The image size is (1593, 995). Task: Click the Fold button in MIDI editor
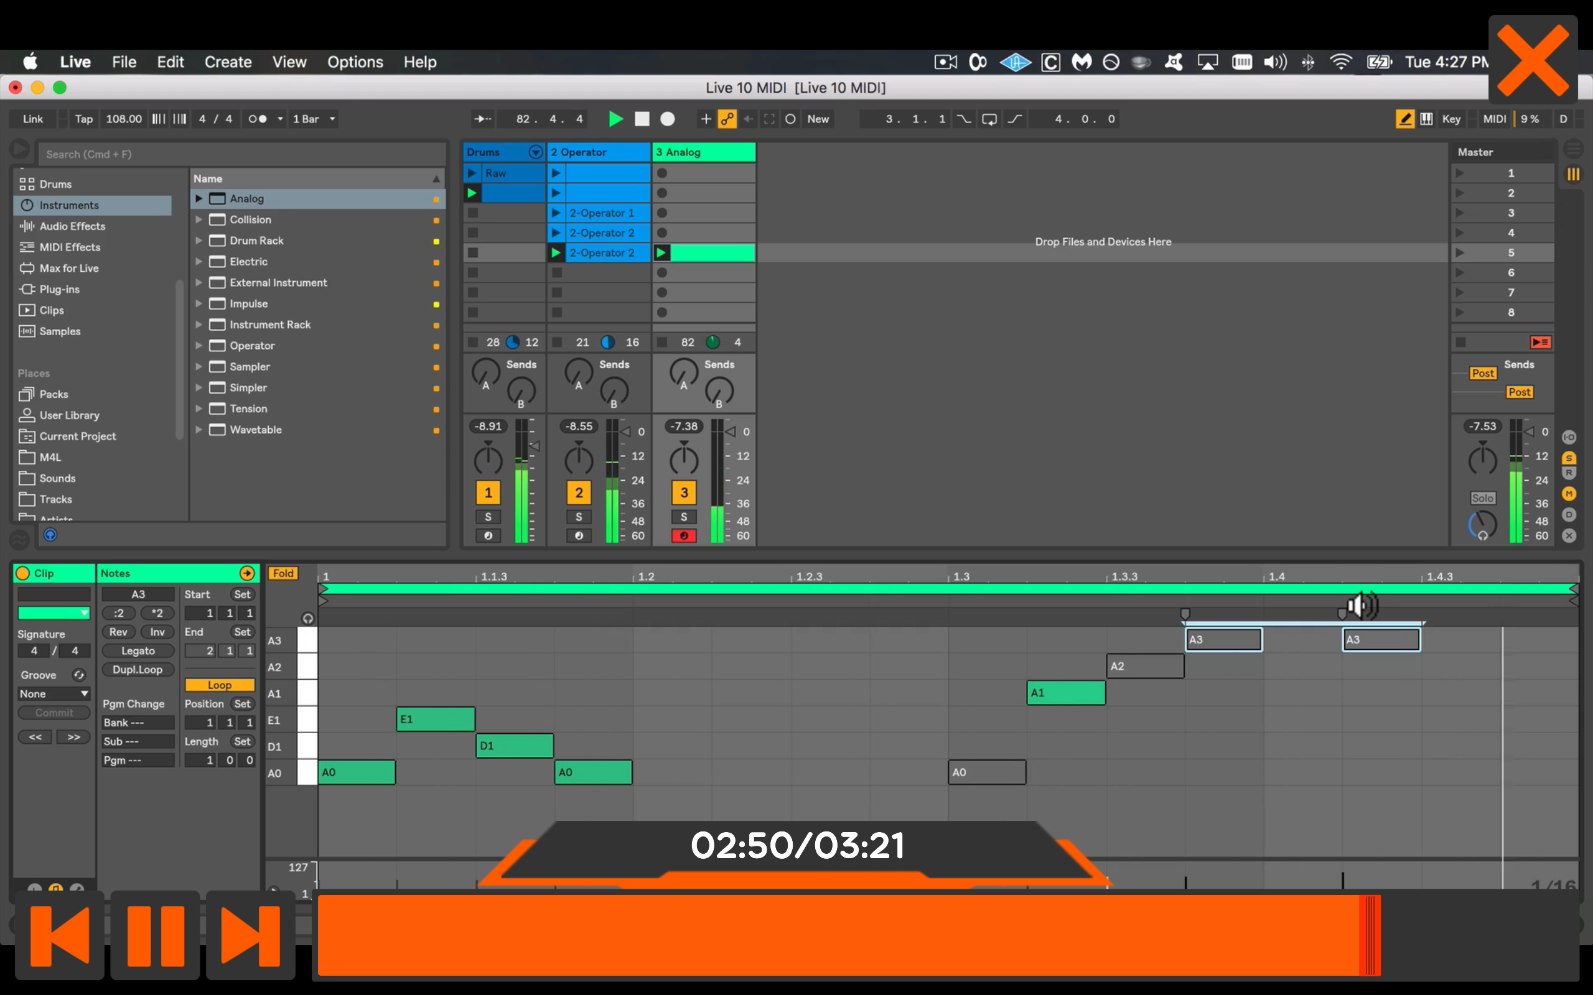[x=283, y=573]
